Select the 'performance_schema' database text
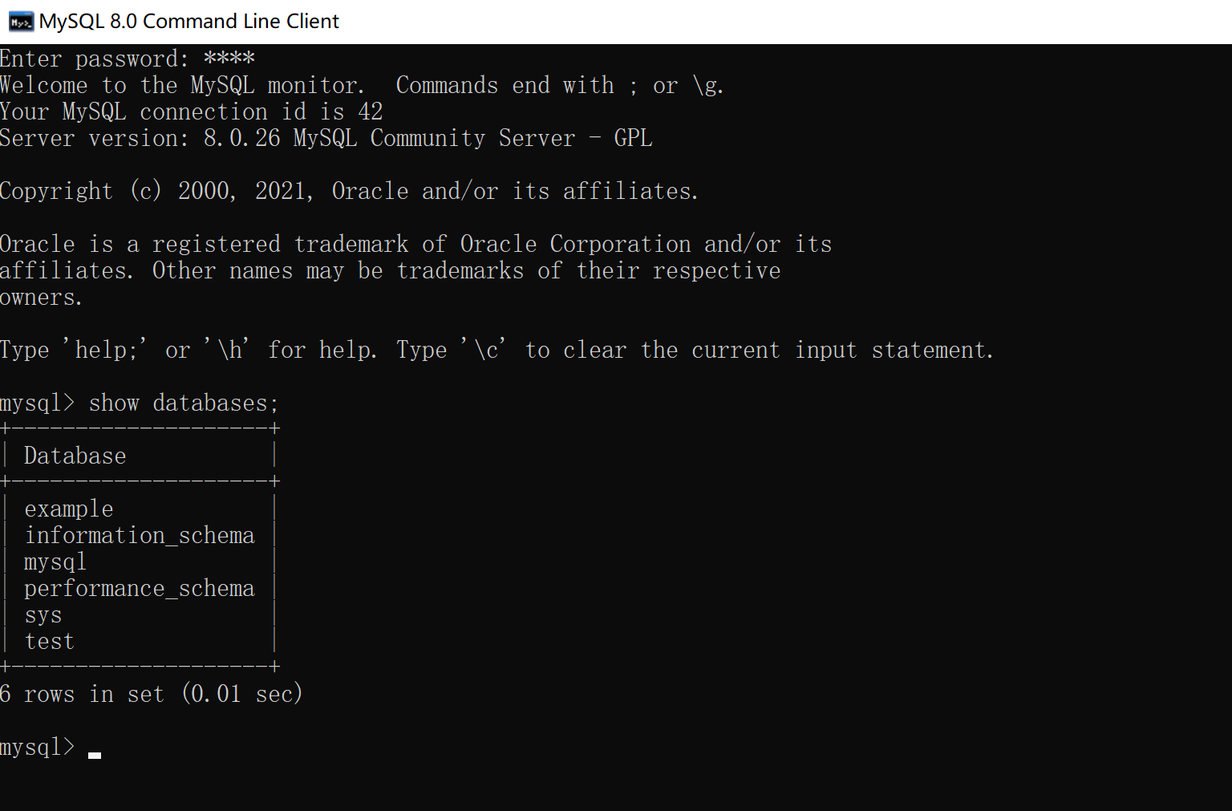 pyautogui.click(x=140, y=588)
